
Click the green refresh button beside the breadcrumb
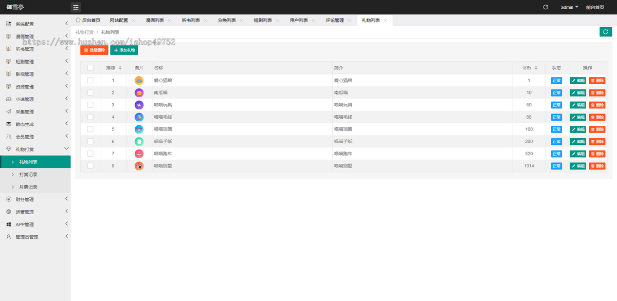[x=606, y=32]
